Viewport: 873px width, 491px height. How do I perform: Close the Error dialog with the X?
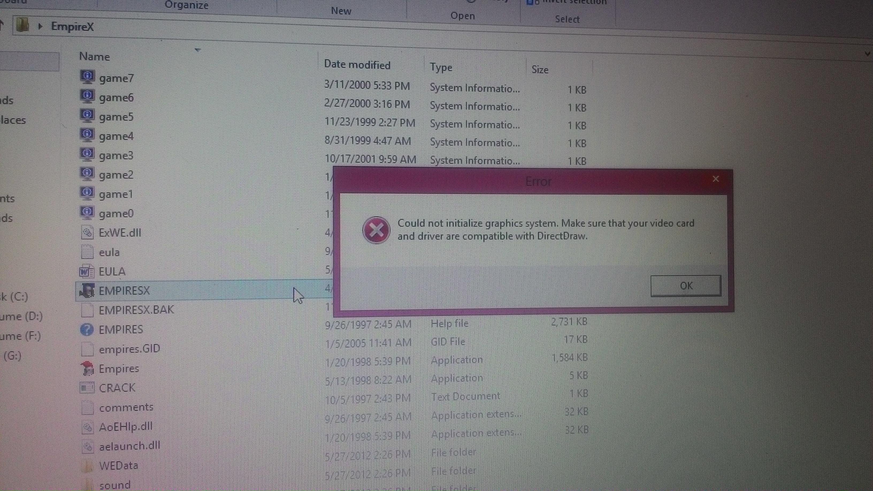click(x=715, y=179)
